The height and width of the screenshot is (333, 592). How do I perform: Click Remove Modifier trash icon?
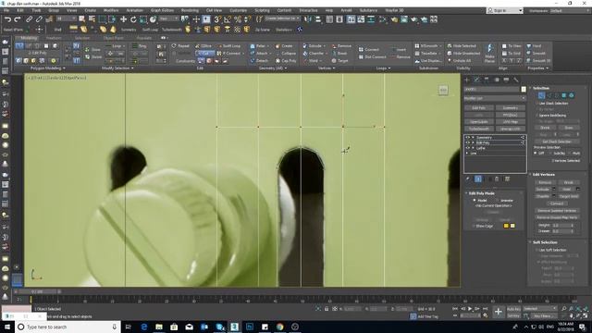[497, 179]
